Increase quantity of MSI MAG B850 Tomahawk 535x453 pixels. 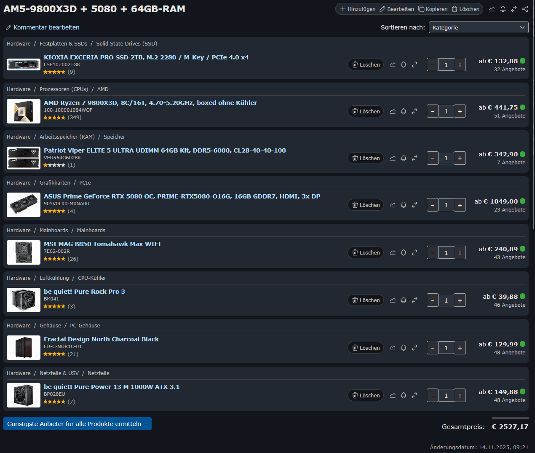[460, 252]
